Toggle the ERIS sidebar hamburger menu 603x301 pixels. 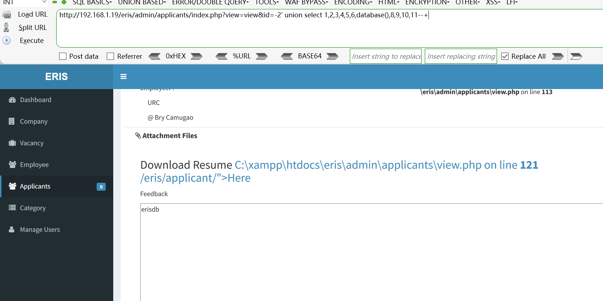pyautogui.click(x=123, y=76)
